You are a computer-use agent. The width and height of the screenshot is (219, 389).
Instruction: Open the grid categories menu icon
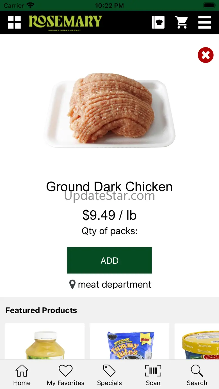pos(14,22)
